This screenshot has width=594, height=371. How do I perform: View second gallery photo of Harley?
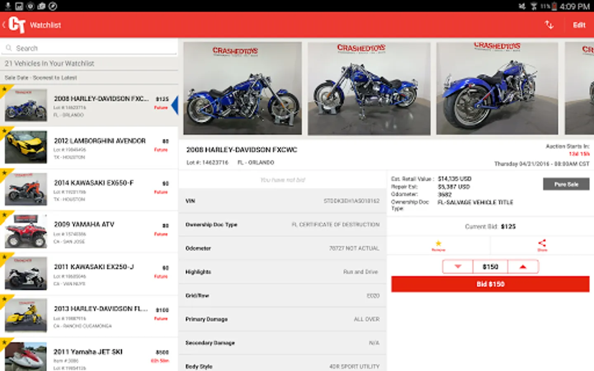[369, 88]
